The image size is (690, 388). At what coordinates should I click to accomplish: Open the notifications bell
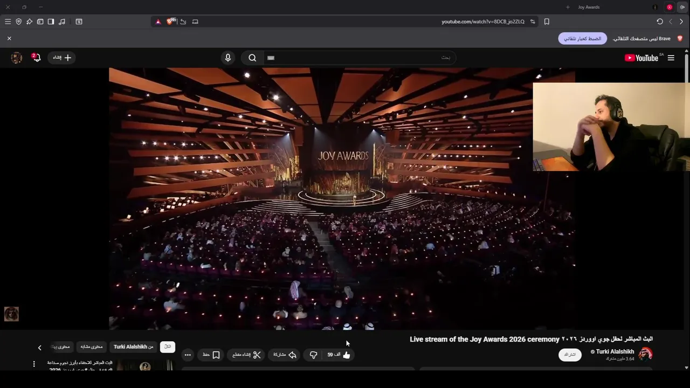click(36, 58)
